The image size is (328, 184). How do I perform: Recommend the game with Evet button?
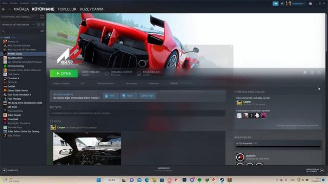[x=111, y=96]
